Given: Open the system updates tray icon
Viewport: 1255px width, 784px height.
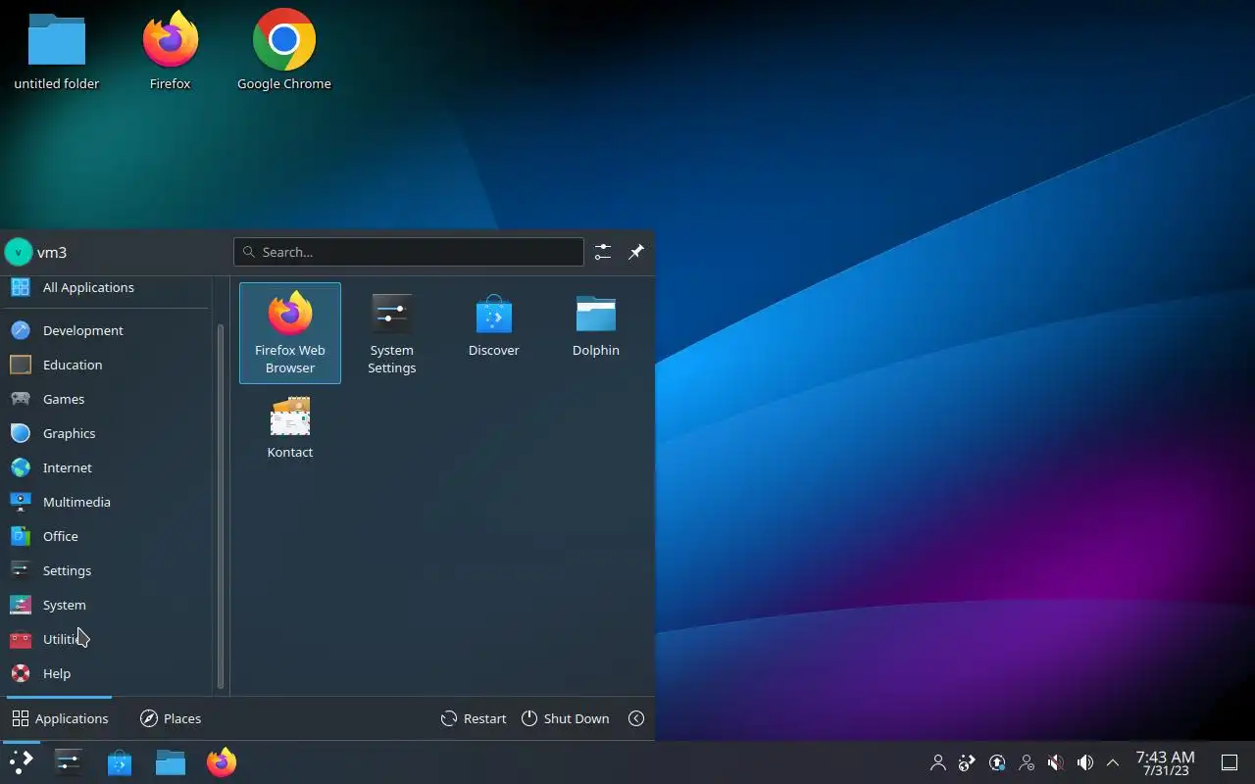Looking at the screenshot, I should click(x=997, y=762).
